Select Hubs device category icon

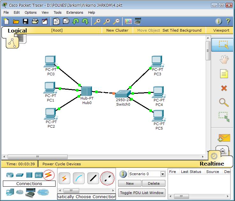tap(29, 175)
